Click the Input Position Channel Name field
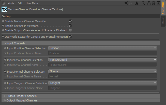 [102, 53]
